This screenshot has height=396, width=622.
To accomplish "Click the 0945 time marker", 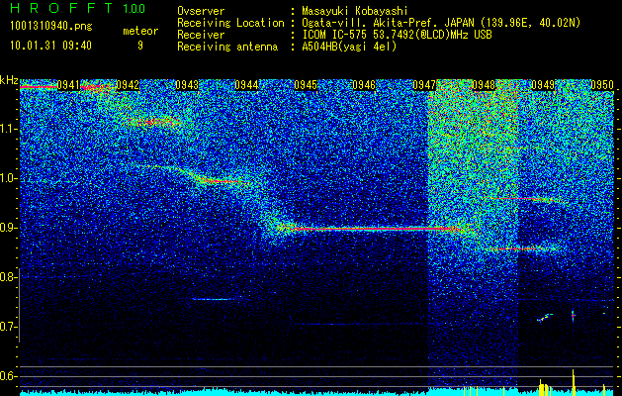I will click(306, 85).
